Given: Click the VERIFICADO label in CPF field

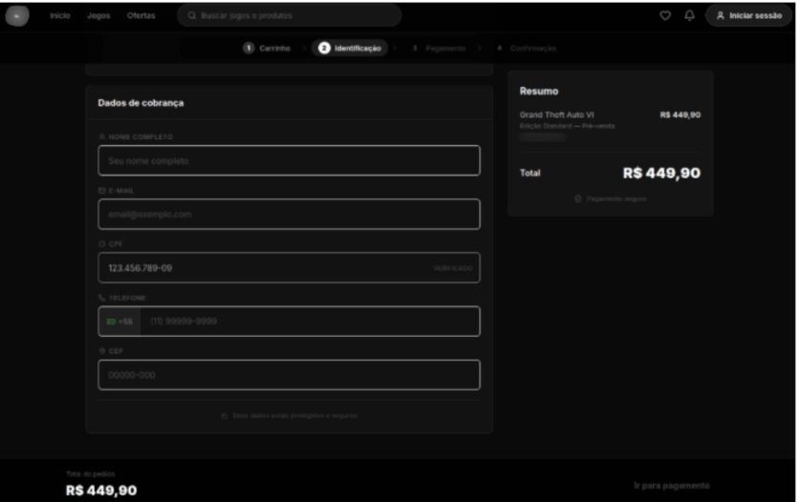Looking at the screenshot, I should (452, 268).
